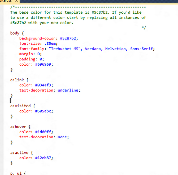Close the Site.css tab
The height and width of the screenshot is (175, 178).
tap(17, 1)
